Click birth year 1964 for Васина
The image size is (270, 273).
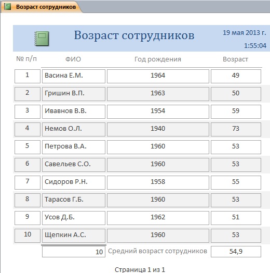[x=158, y=76]
